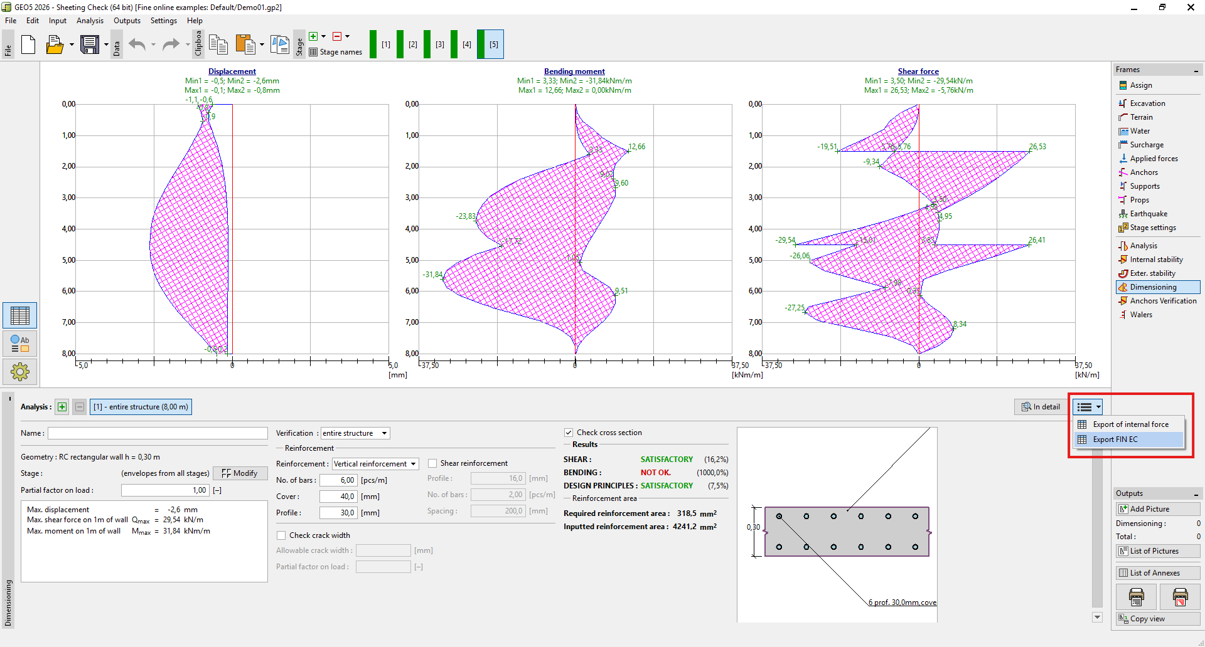The height and width of the screenshot is (647, 1205).
Task: Click the New file icon
Action: pyautogui.click(x=28, y=45)
